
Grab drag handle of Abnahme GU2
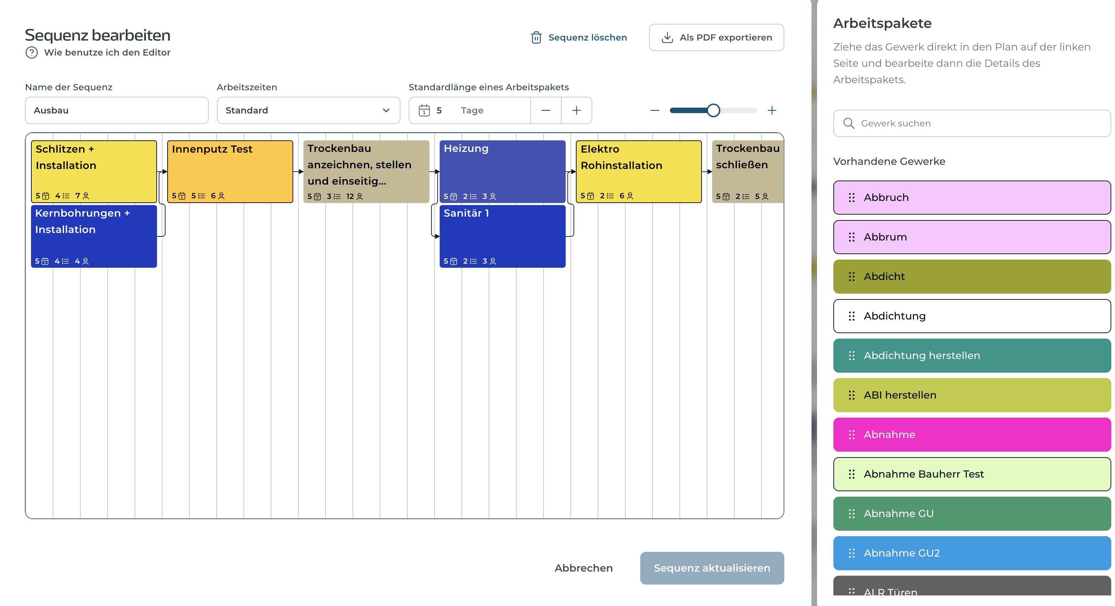pos(851,553)
